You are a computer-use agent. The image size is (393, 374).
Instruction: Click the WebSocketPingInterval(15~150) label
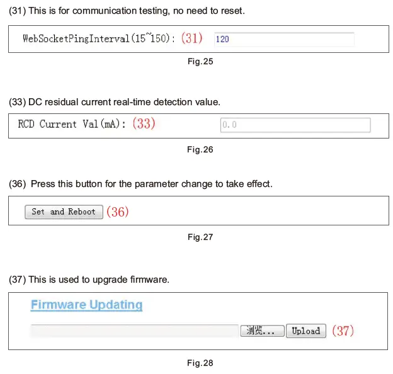(100, 38)
